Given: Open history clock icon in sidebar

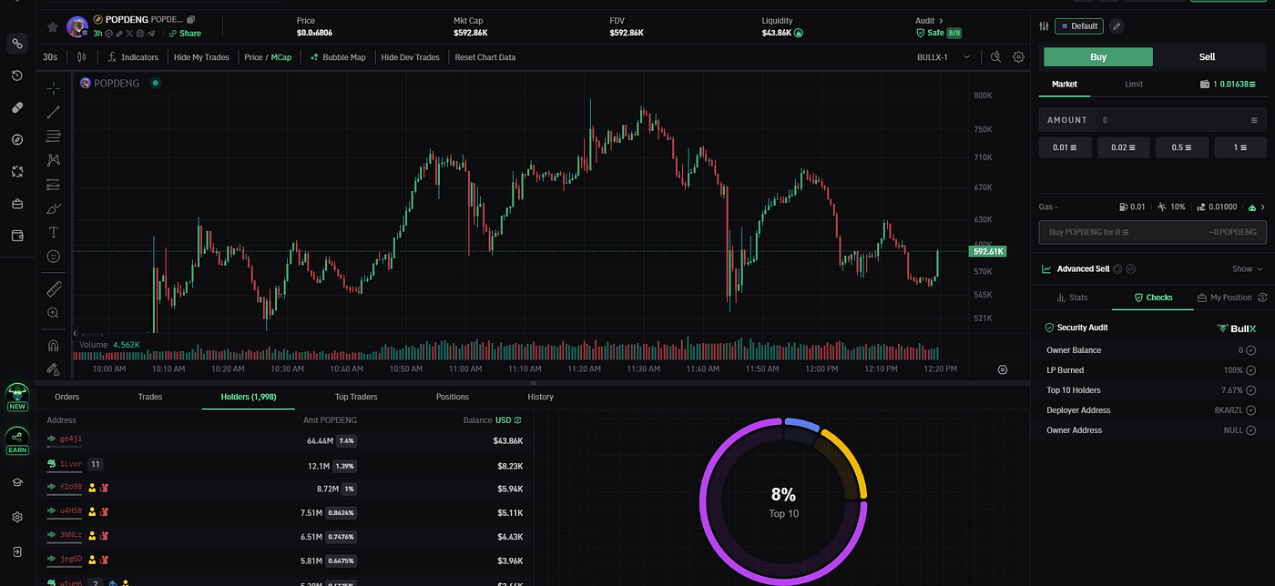Looking at the screenshot, I should pyautogui.click(x=17, y=76).
